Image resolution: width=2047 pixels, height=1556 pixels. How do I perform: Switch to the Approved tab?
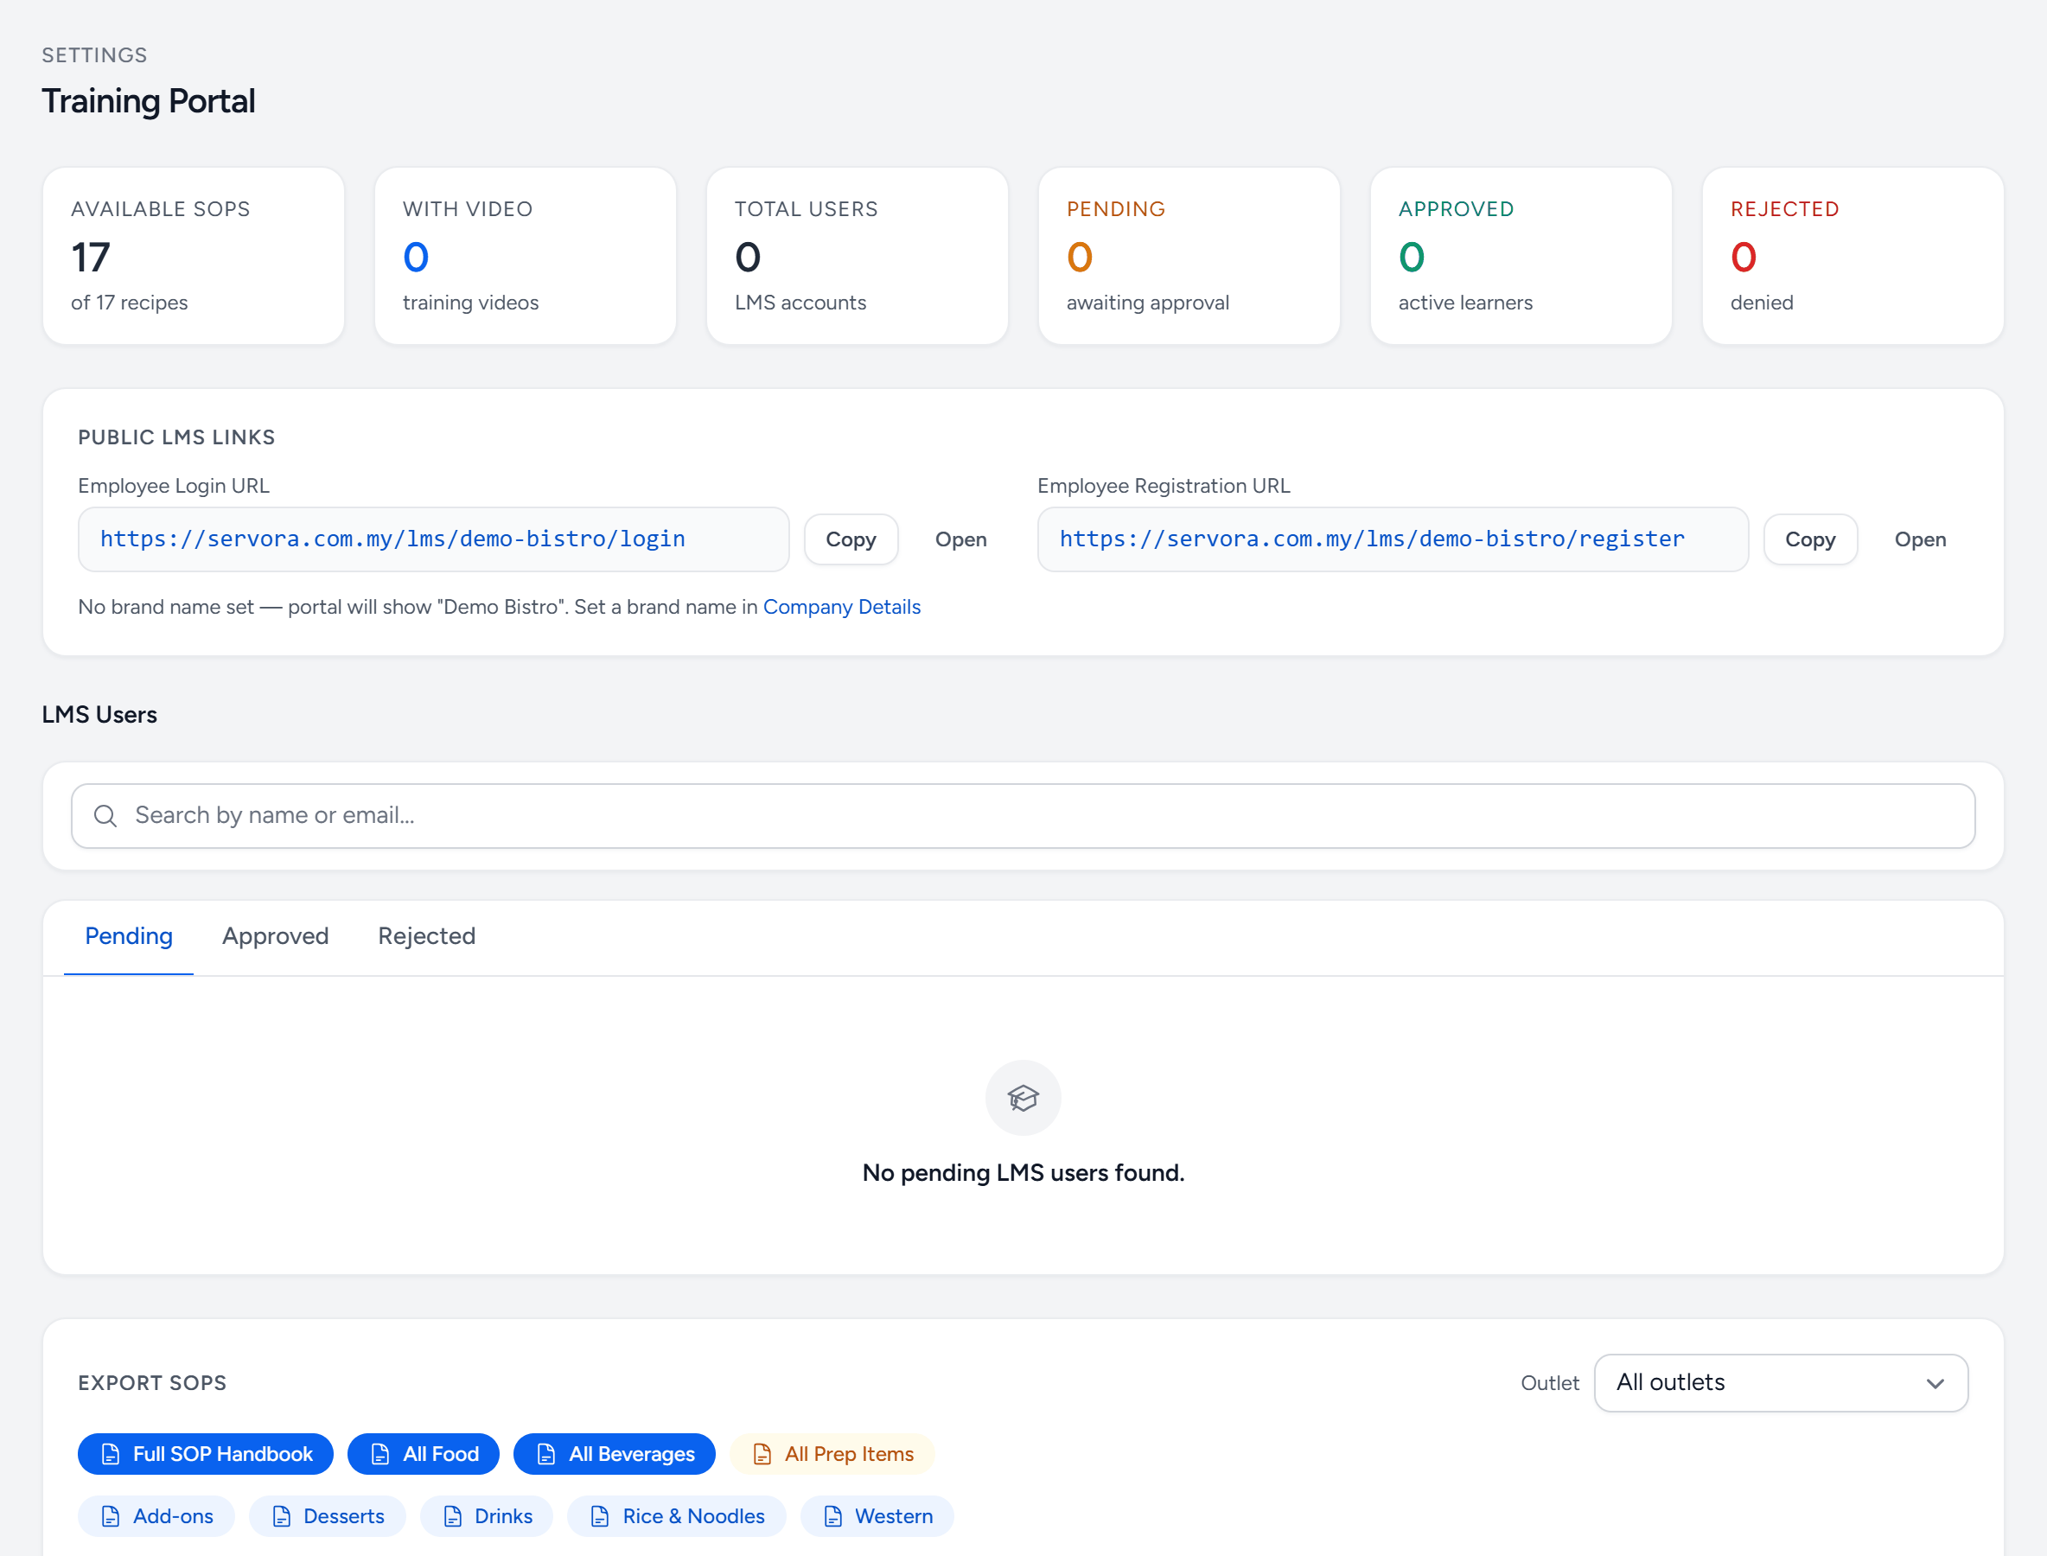coord(275,936)
